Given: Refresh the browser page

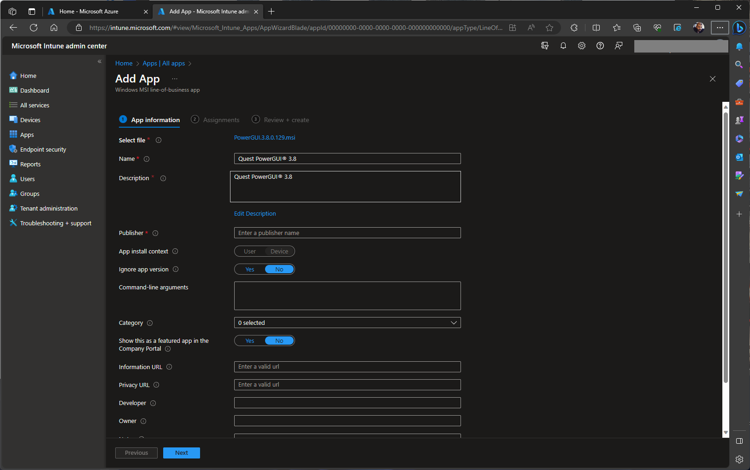Looking at the screenshot, I should click(x=34, y=28).
